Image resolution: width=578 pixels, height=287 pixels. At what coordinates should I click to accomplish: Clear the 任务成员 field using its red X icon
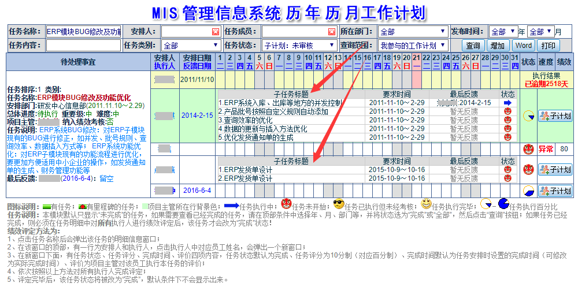[332, 32]
